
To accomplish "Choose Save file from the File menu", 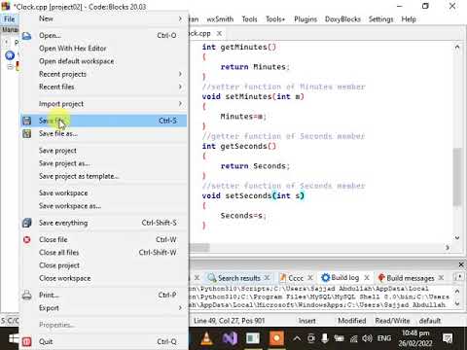I will click(103, 121).
